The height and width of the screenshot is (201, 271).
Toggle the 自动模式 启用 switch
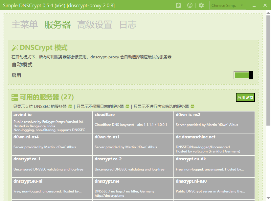pyautogui.click(x=243, y=75)
